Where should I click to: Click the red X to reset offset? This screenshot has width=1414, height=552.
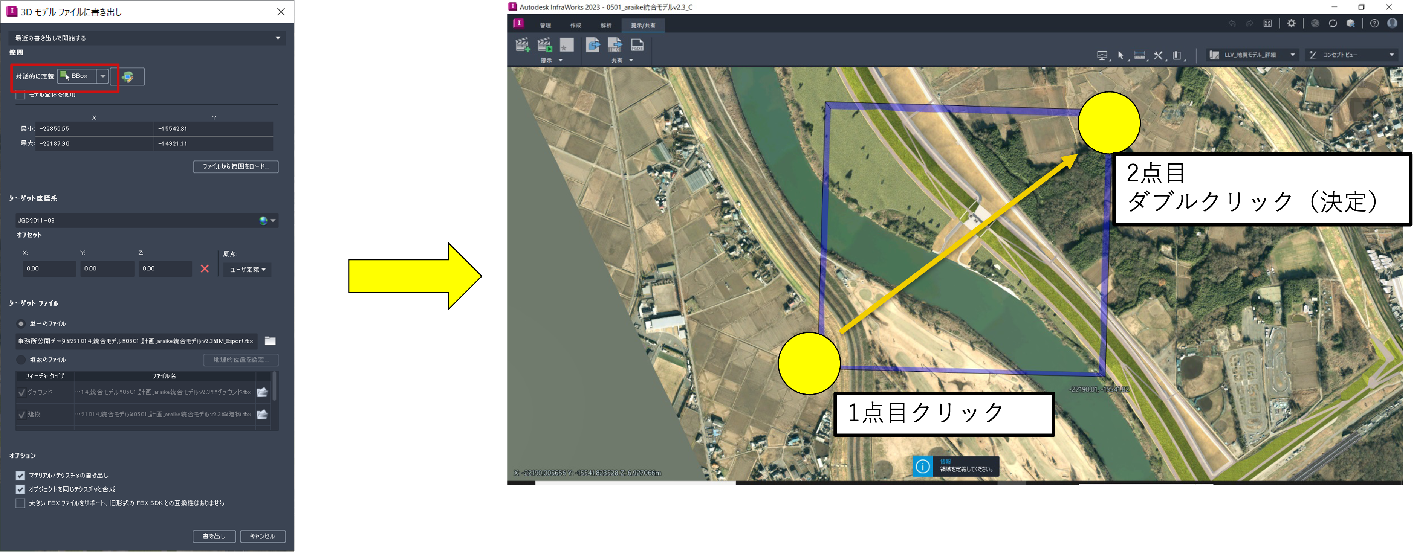205,269
